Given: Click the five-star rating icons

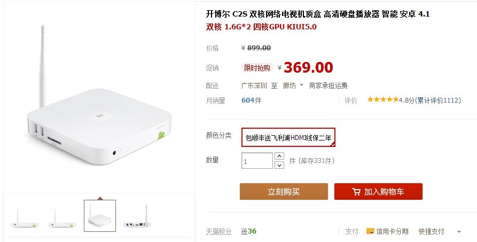Looking at the screenshot, I should coord(382,99).
